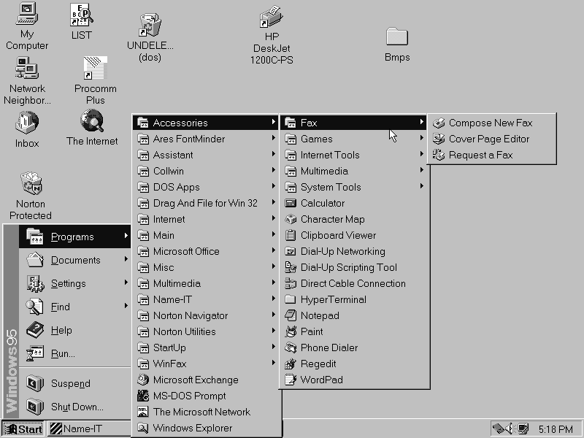Open the Network Neighborhood desktop icon
The width and height of the screenshot is (584, 438).
point(27,69)
